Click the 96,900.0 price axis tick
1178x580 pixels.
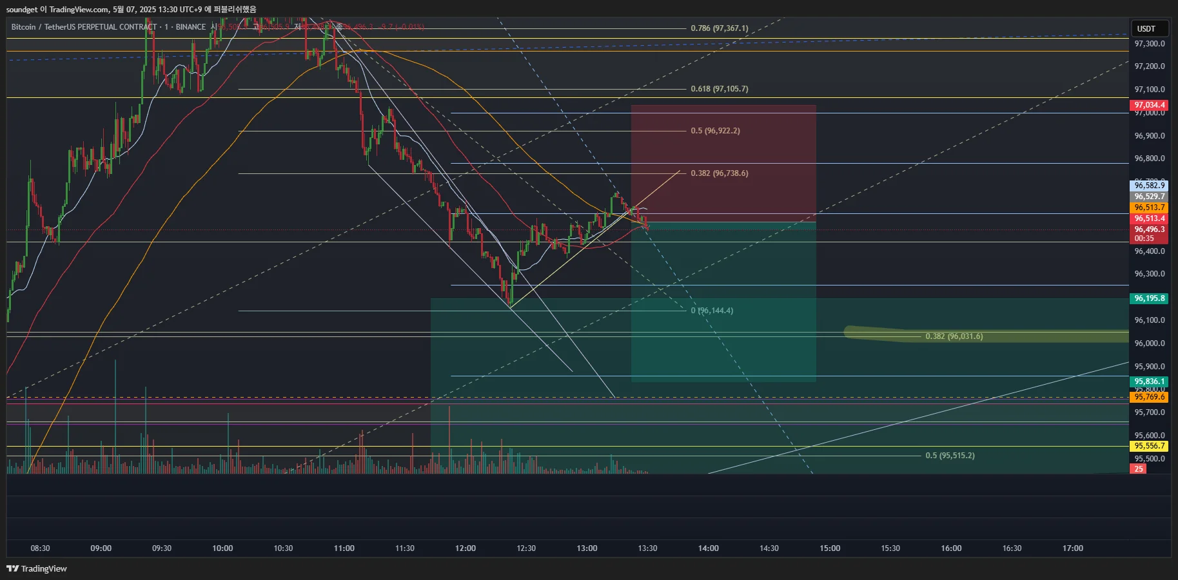click(x=1150, y=136)
